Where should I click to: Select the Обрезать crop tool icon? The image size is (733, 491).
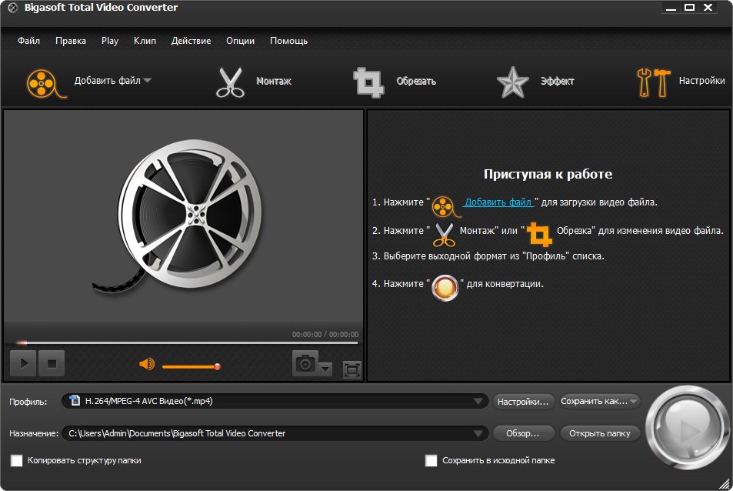[368, 83]
